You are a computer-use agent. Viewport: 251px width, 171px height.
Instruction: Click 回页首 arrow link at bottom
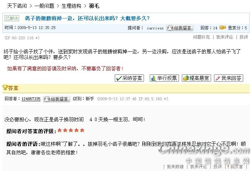pyautogui.click(x=235, y=166)
